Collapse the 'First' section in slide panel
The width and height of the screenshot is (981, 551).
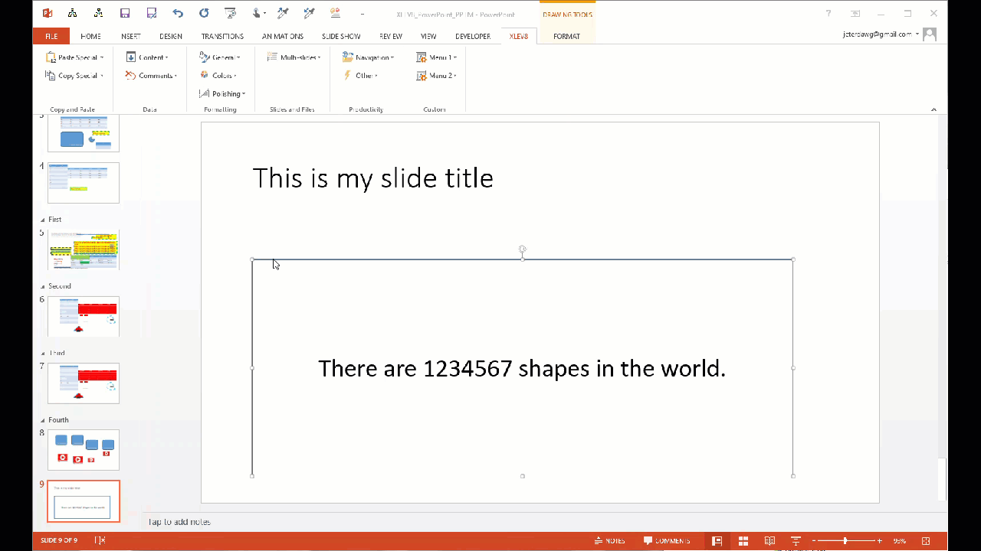(42, 220)
